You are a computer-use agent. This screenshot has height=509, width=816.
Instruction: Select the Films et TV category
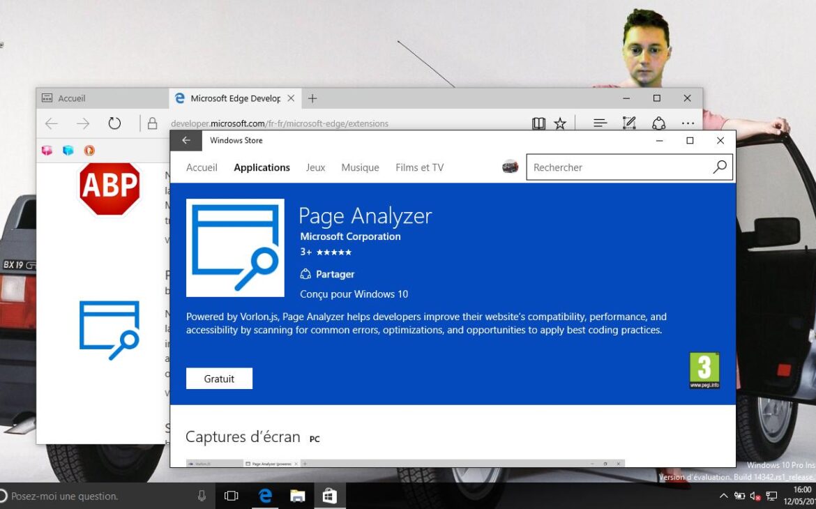[x=419, y=167]
